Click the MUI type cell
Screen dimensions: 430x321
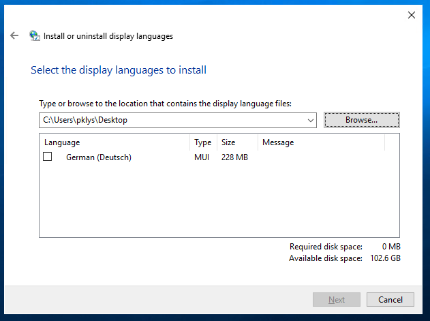pyautogui.click(x=202, y=157)
